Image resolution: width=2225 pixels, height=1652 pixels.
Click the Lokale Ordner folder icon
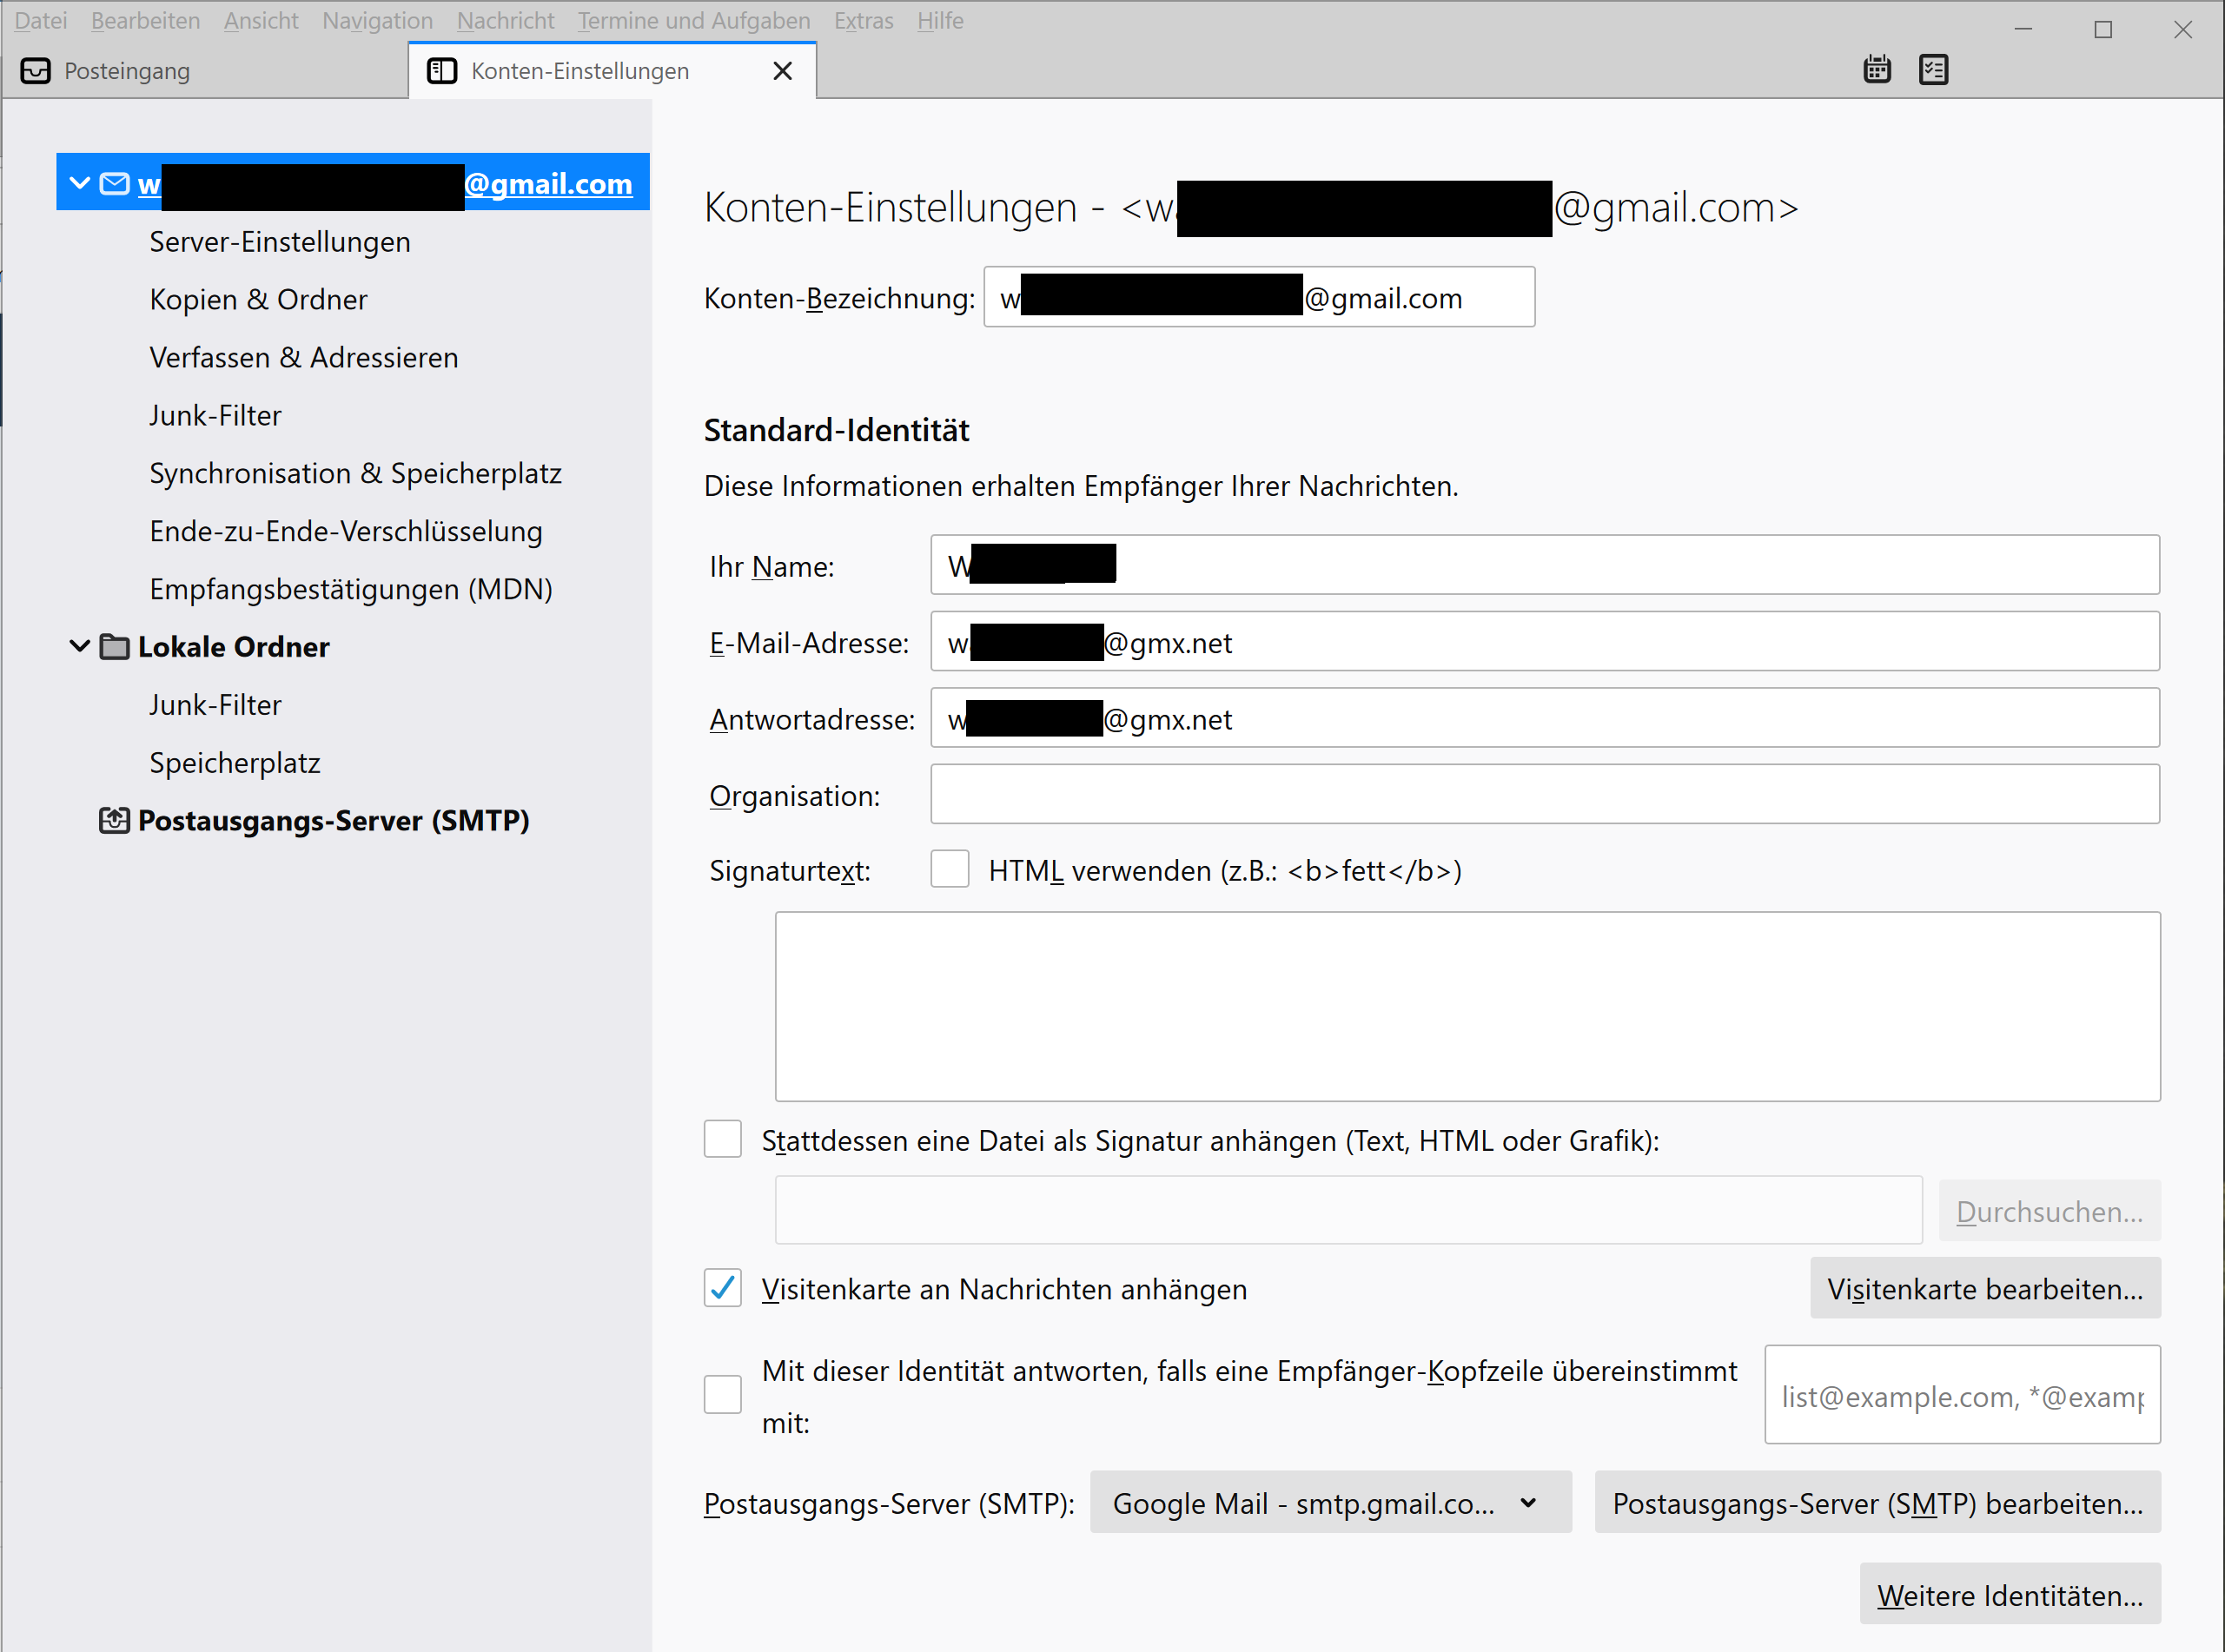coord(114,647)
